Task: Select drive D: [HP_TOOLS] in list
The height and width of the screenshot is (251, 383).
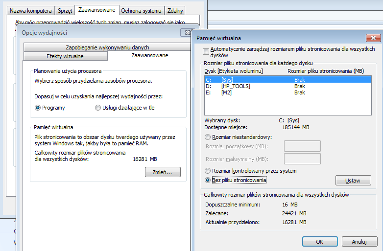Action: point(287,86)
